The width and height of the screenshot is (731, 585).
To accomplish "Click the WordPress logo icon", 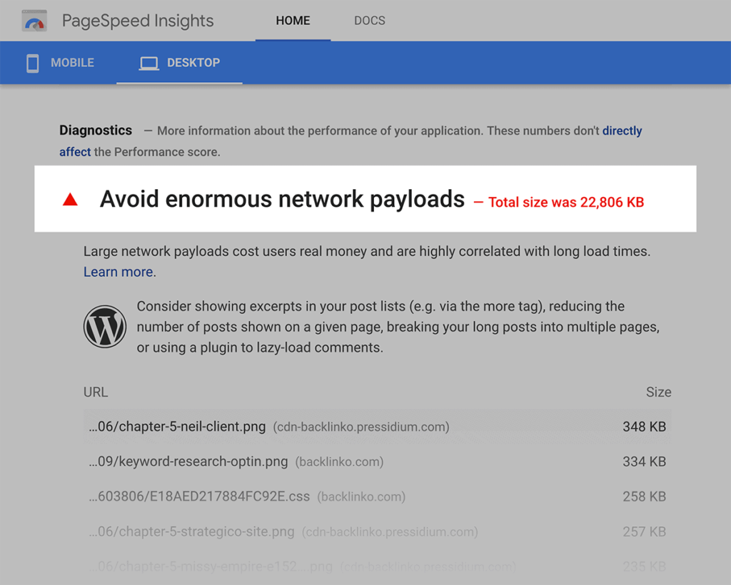I will pyautogui.click(x=105, y=327).
